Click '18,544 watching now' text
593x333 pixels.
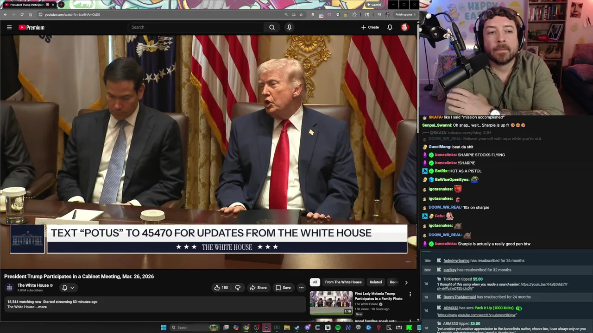[24, 302]
